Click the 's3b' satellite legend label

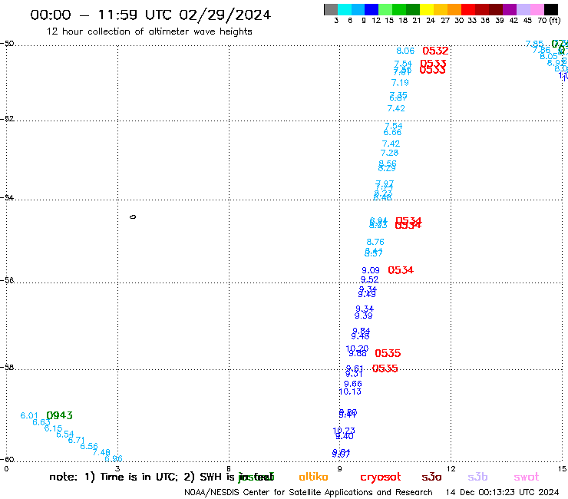(x=477, y=477)
